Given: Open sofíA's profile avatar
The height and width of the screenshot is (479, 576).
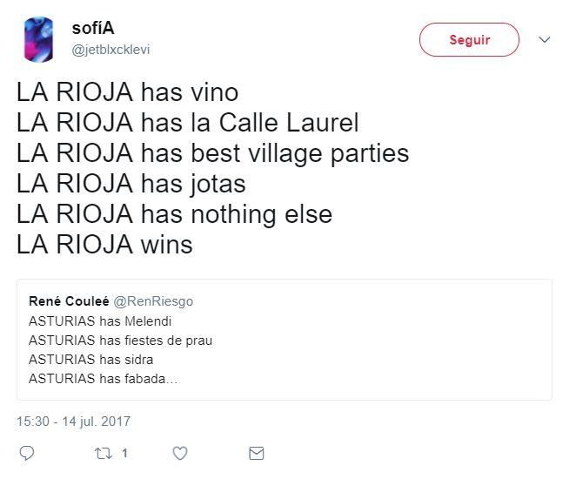Looking at the screenshot, I should 38,39.
